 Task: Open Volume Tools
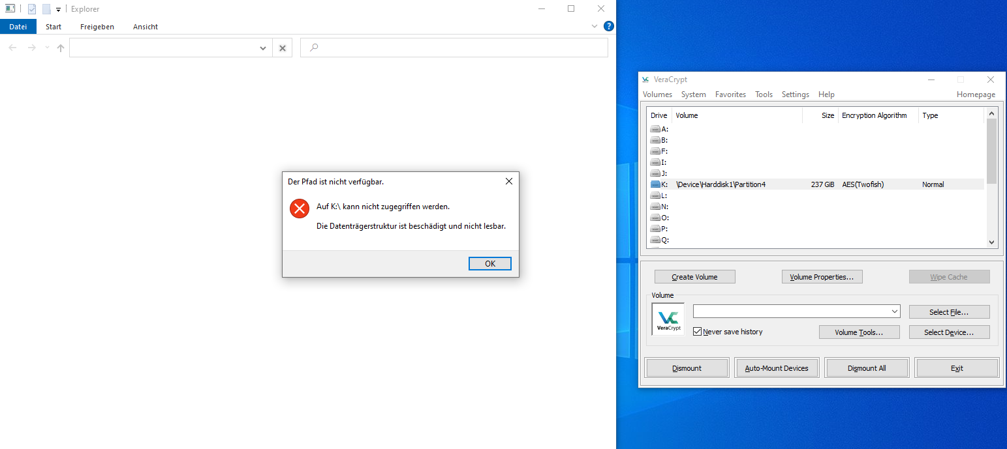point(859,332)
